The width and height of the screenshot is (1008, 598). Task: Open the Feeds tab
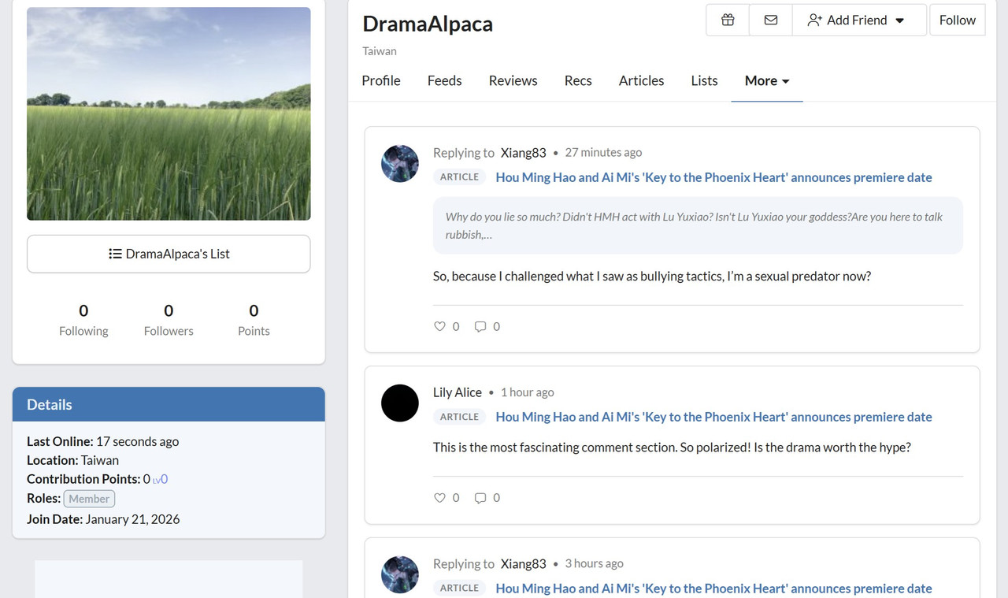[445, 80]
